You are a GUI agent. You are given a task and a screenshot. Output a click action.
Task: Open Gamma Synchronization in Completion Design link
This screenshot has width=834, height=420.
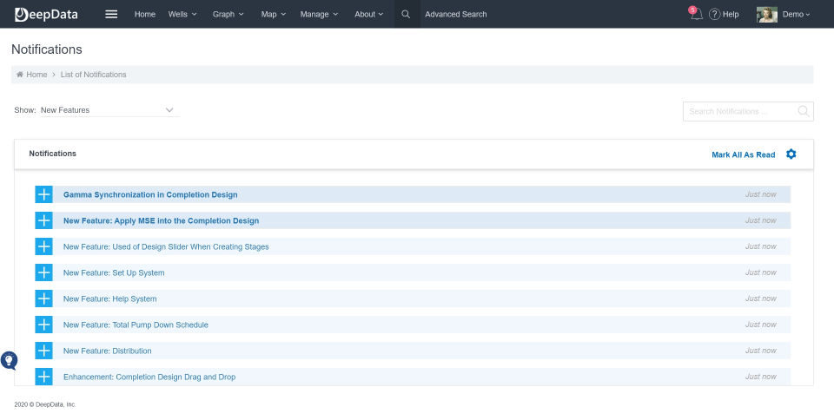click(x=150, y=194)
